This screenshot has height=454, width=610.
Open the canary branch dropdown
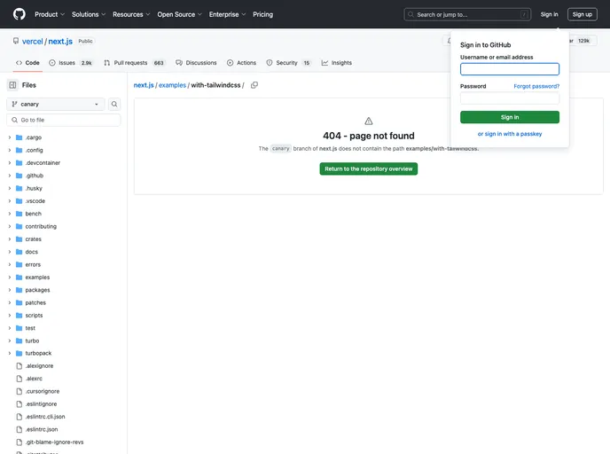pos(56,104)
